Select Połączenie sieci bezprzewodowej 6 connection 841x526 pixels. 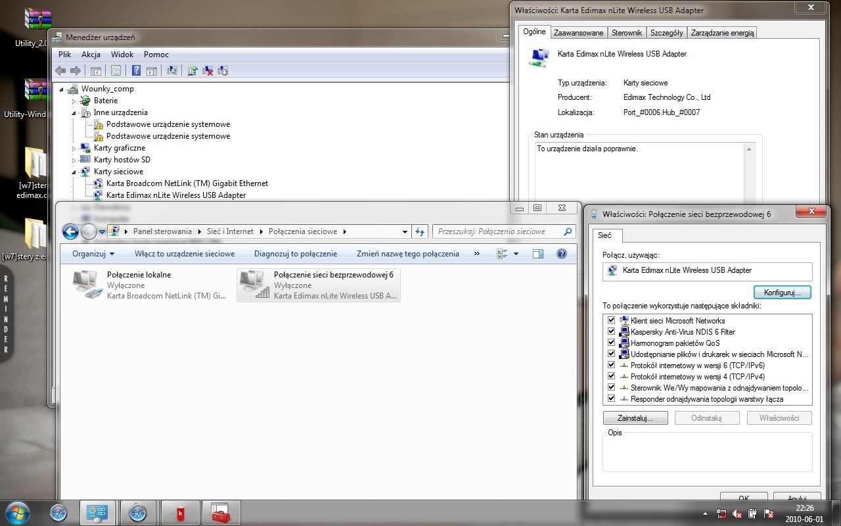coord(318,285)
